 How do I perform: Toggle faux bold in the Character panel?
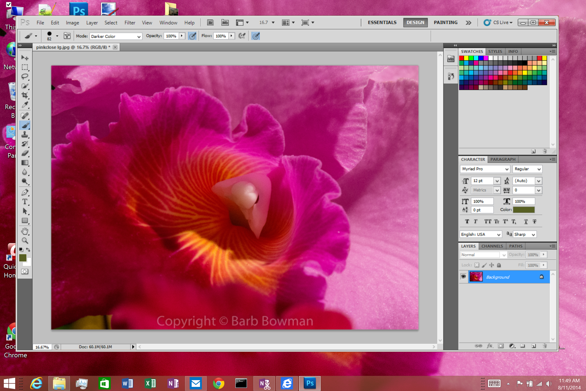[x=467, y=221]
